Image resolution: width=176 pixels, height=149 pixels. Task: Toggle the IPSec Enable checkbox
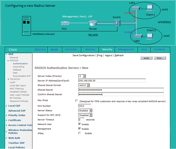[x=80, y=133]
